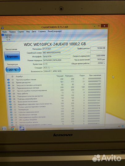Click the Общее время работы value 20562 ч
This screenshot has width=125, height=166.
pos(98,63)
